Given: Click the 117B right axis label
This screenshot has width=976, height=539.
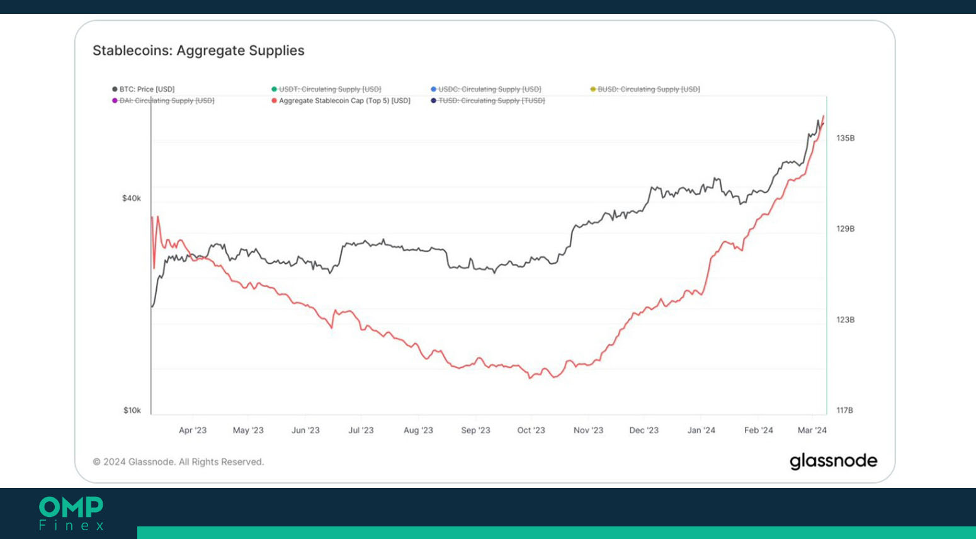Looking at the screenshot, I should [x=845, y=411].
